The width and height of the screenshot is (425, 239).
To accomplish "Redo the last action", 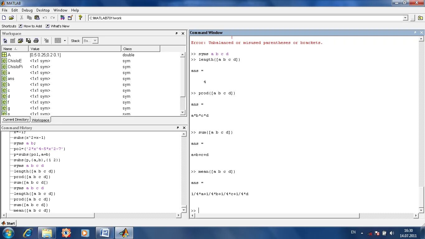I will coord(53,18).
